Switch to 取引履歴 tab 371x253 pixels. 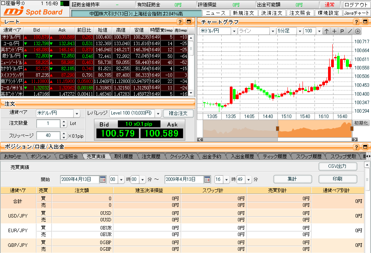pos(123,156)
